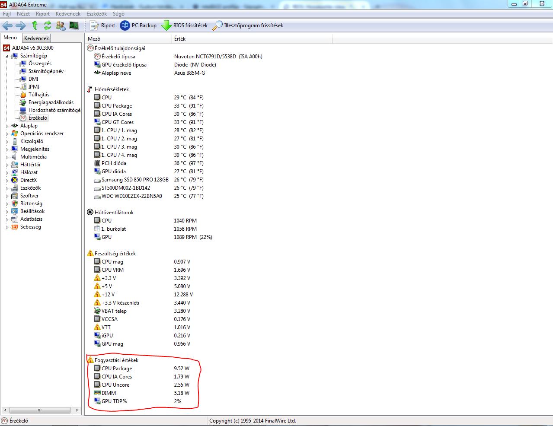Click the VBAT telep battery icon
The width and height of the screenshot is (553, 426).
click(97, 311)
